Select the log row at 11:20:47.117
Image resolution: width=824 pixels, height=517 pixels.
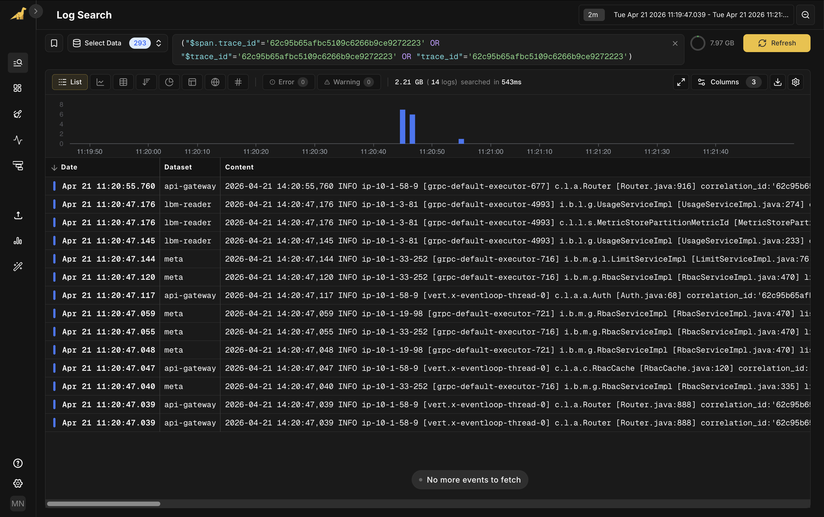point(428,295)
